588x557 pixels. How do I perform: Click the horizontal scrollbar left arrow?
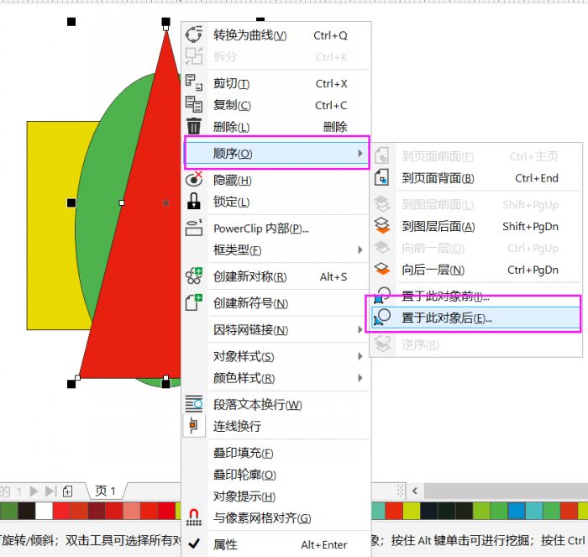pos(415,491)
